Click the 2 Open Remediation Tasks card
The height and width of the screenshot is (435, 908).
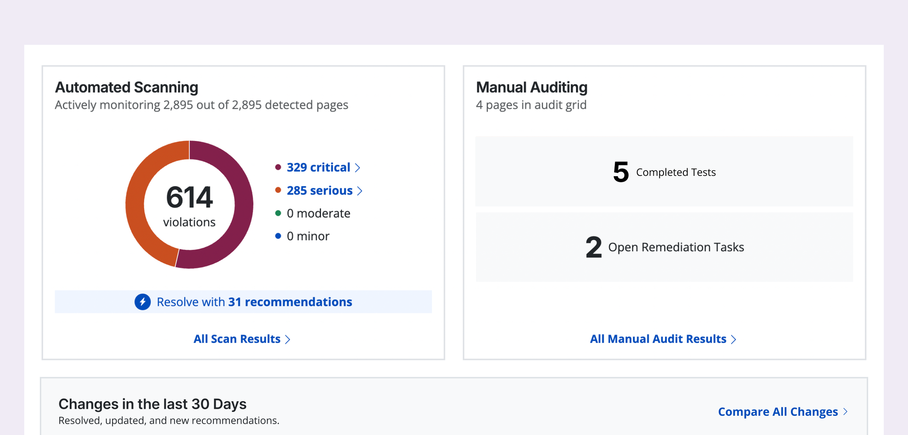664,247
